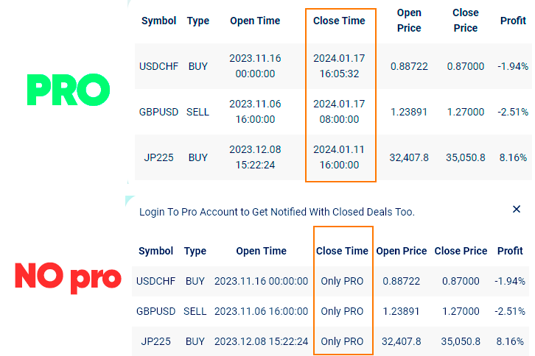Click the 8.16% profit in the upper table

click(513, 157)
